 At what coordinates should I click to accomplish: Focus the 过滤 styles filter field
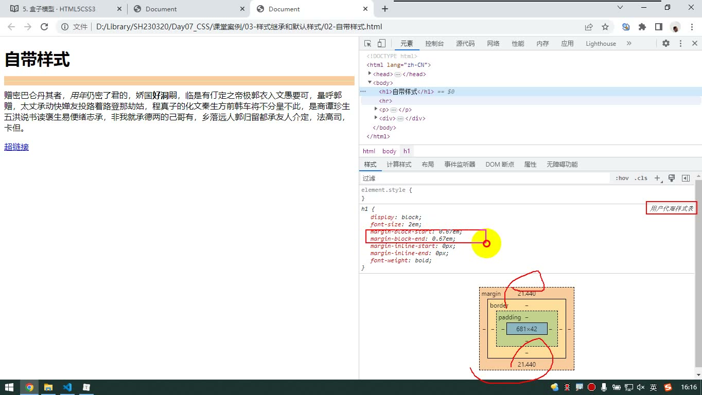tap(485, 178)
